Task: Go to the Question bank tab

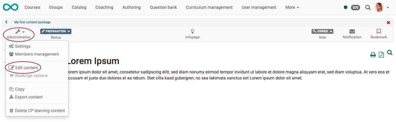Action: pyautogui.click(x=163, y=7)
